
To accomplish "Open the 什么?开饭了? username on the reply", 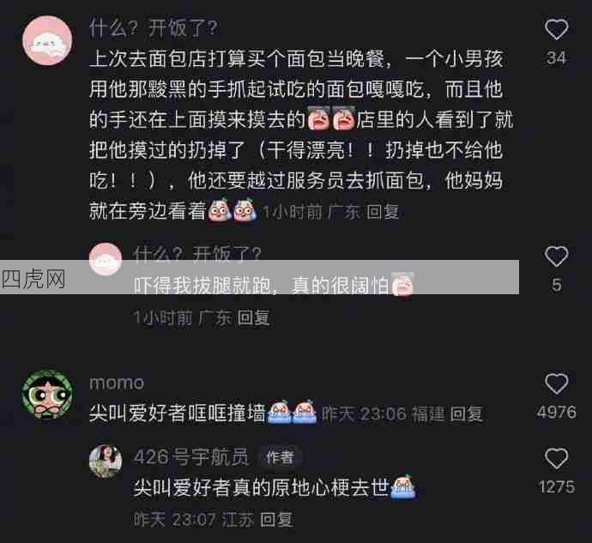I will coord(197,254).
